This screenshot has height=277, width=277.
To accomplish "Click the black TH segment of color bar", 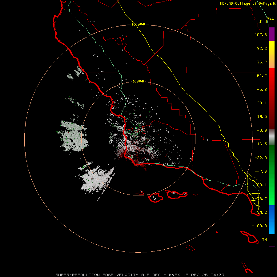I will [x=272, y=240].
